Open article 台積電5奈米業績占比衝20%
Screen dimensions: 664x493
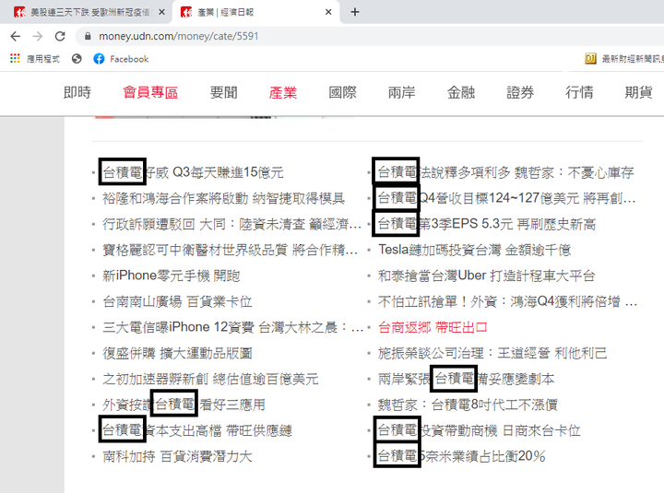coord(462,456)
